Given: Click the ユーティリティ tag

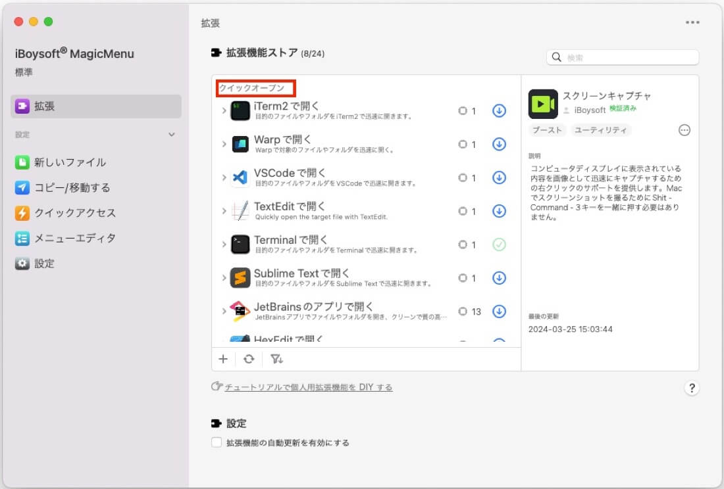Looking at the screenshot, I should (x=601, y=130).
